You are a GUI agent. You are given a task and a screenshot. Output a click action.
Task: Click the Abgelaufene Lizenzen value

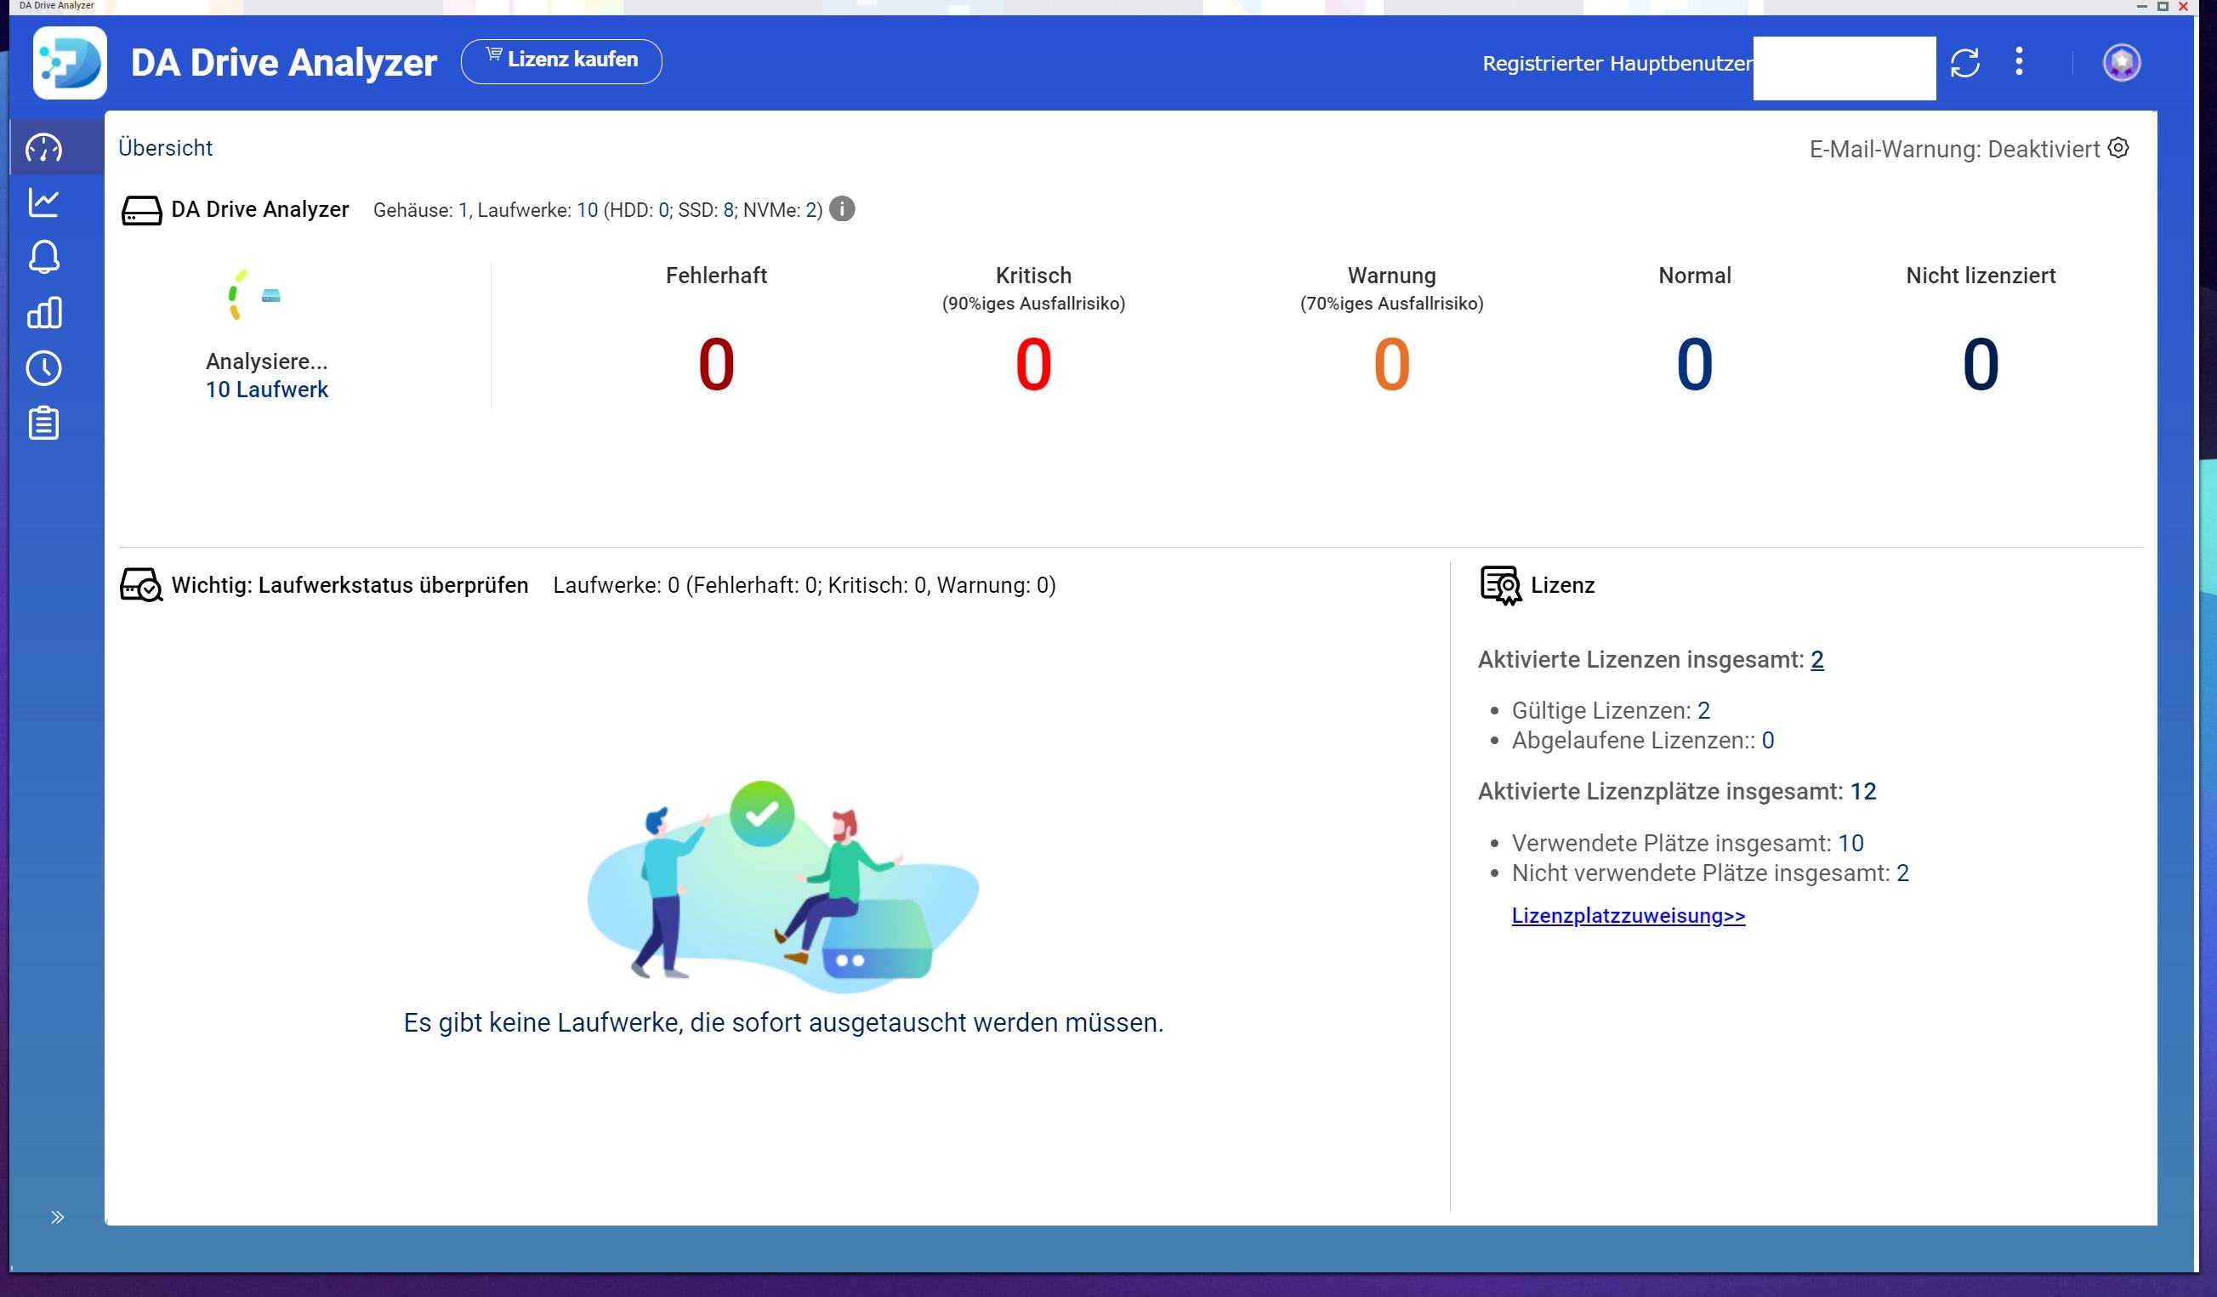pyautogui.click(x=1767, y=740)
